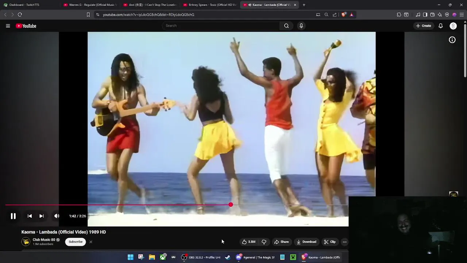Open the Clip scissors tool
Screen dimensions: 467x263
pos(330,242)
